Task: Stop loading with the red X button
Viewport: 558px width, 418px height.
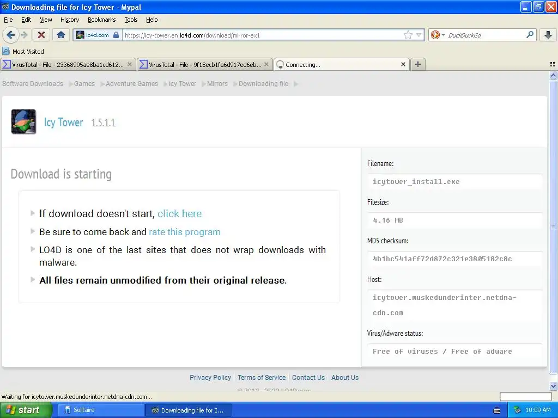Action: [41, 35]
